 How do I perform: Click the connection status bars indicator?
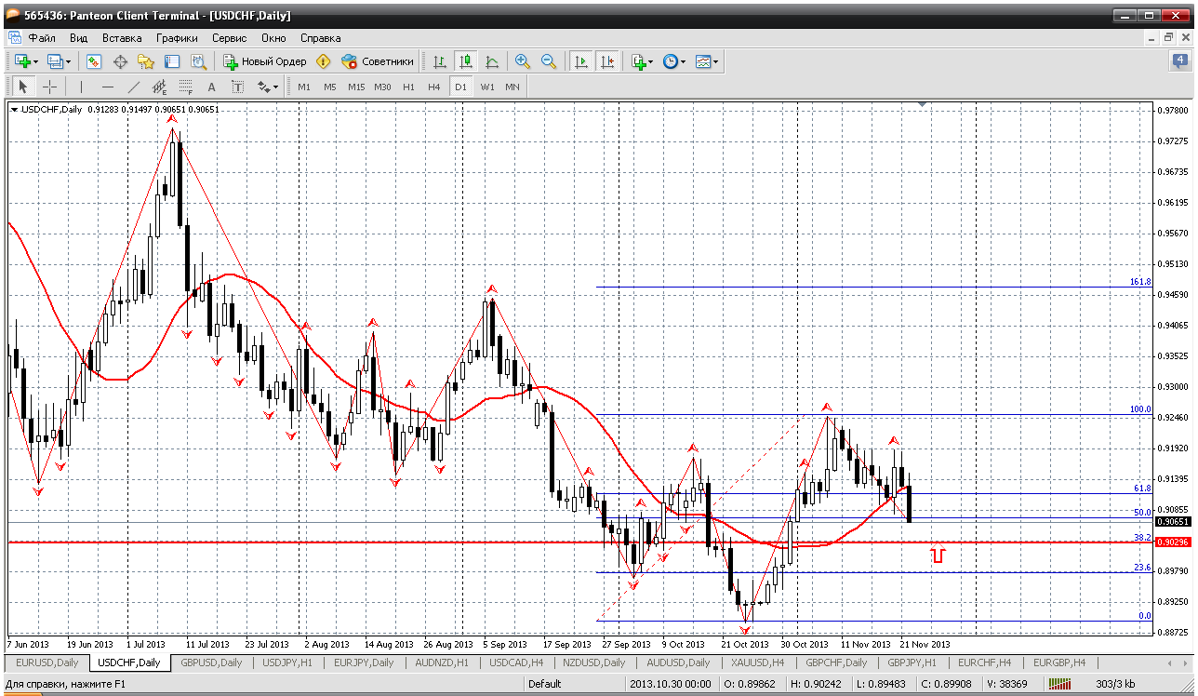[x=1059, y=684]
